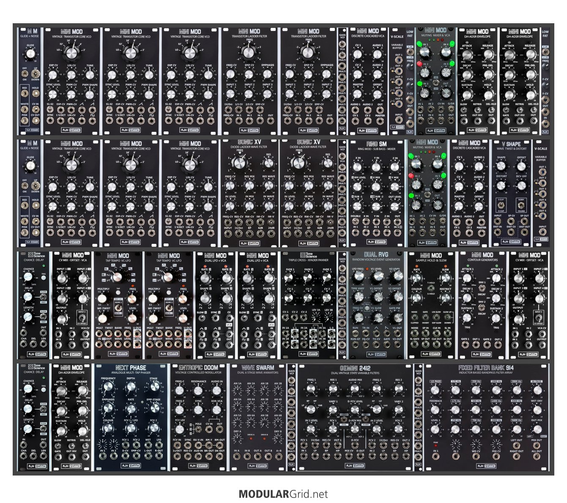Click the CLK IN jack on Sample Hold & Slew
The width and height of the screenshot is (567, 503).
tap(436, 333)
